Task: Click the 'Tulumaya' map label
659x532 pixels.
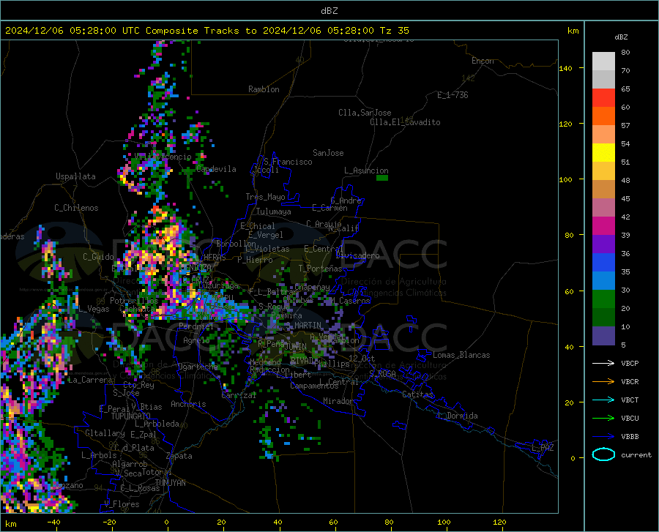Action: [x=274, y=211]
